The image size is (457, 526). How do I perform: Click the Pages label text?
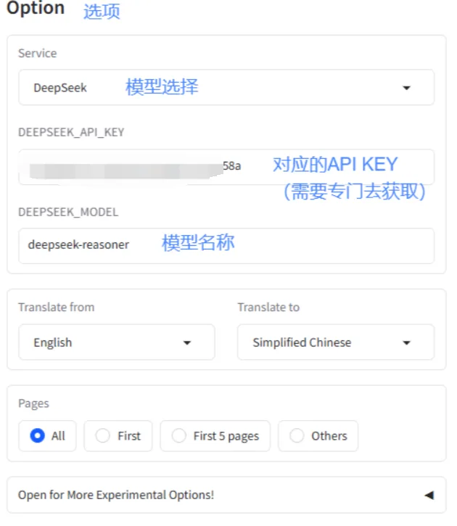pos(33,403)
